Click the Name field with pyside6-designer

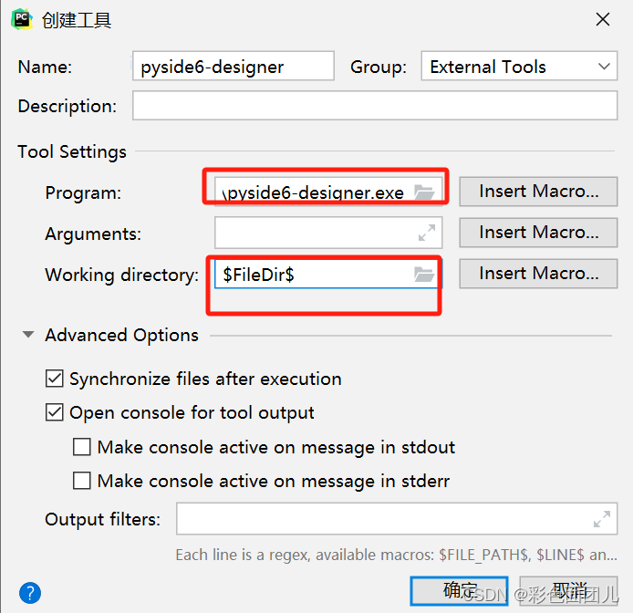pos(233,66)
